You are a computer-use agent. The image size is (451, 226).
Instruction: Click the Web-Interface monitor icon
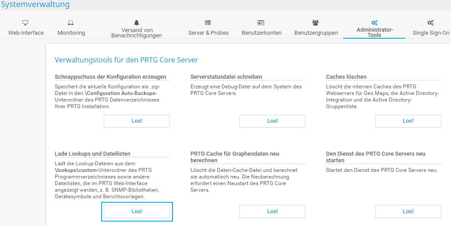[x=26, y=23]
